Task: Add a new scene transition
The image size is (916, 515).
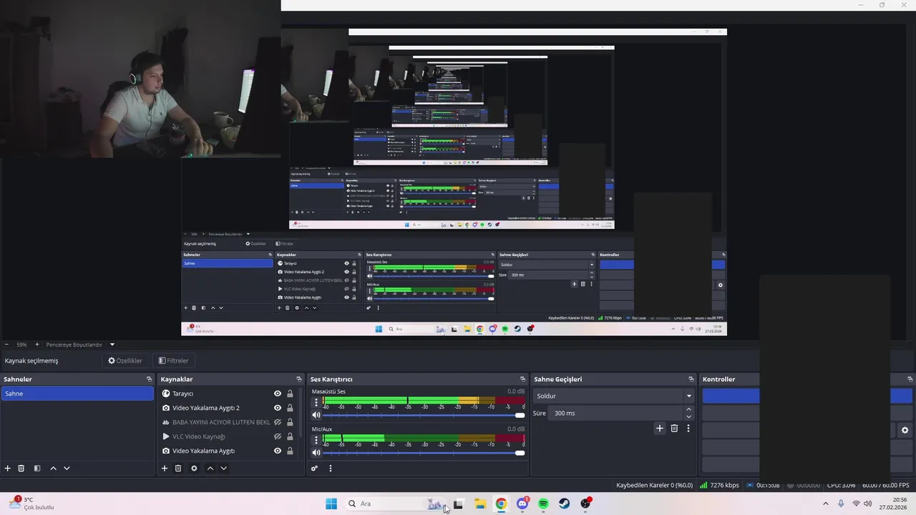Action: tap(660, 428)
